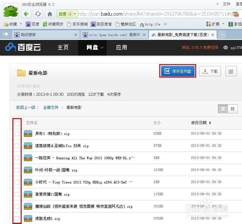Viewport: 242px width, 224px height.
Task: Go to the browser home page icon
Action: pos(50,14)
